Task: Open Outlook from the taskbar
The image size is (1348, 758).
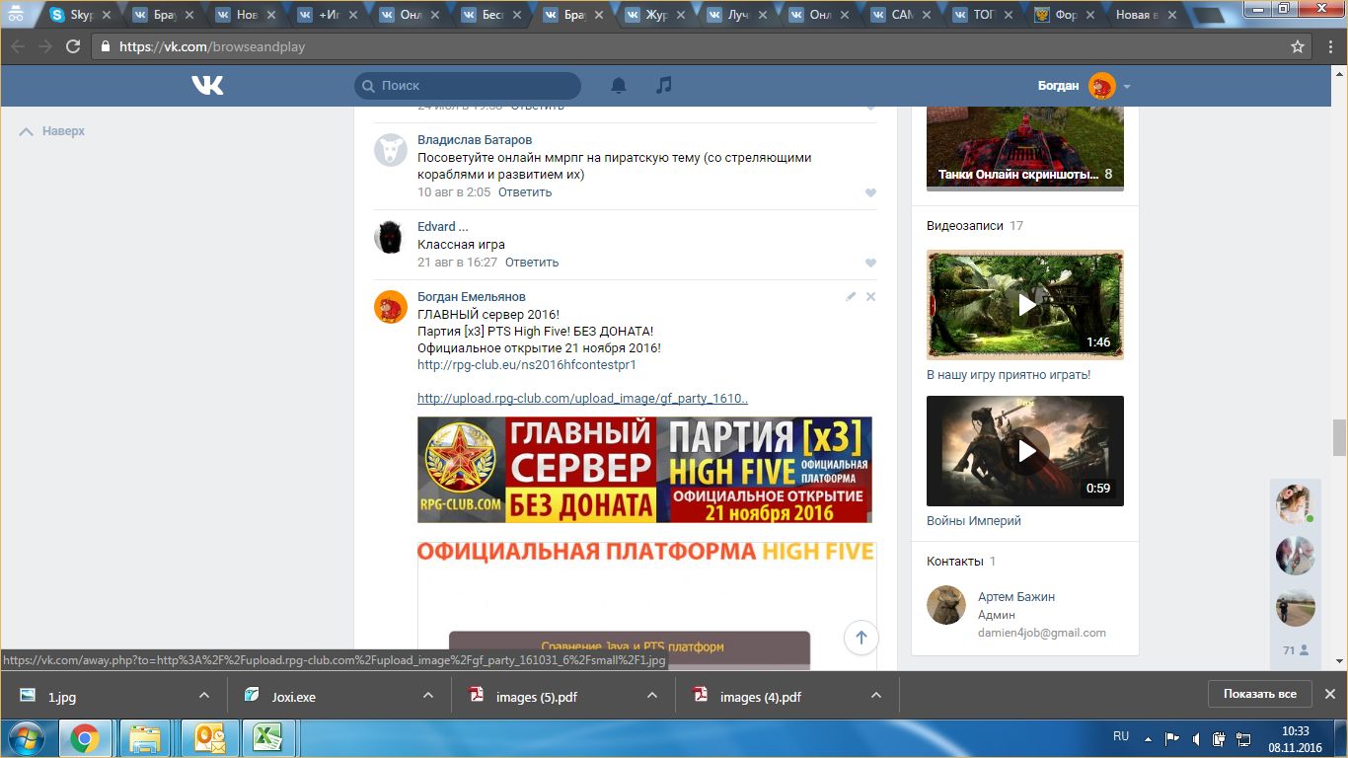Action: 210,738
